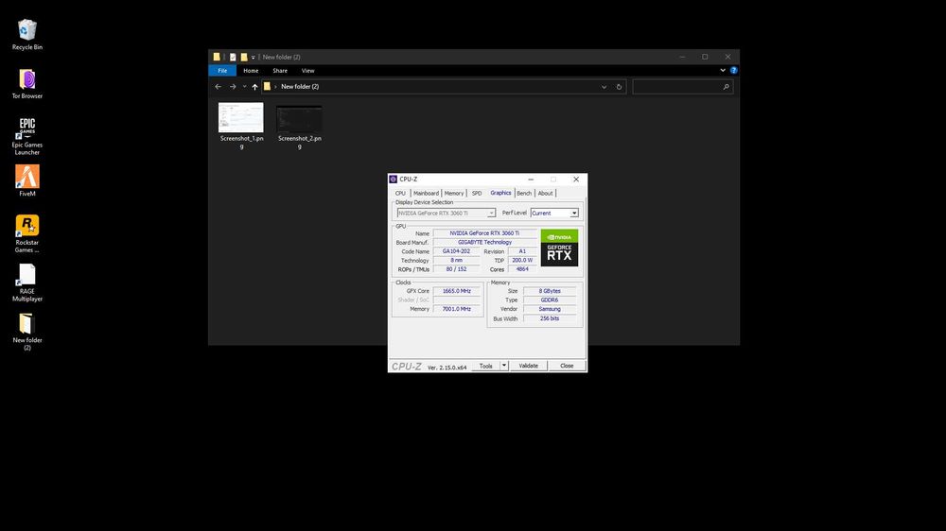Click the 1665.0 MHz GFX Core value
This screenshot has height=531, width=946.
[x=457, y=291]
